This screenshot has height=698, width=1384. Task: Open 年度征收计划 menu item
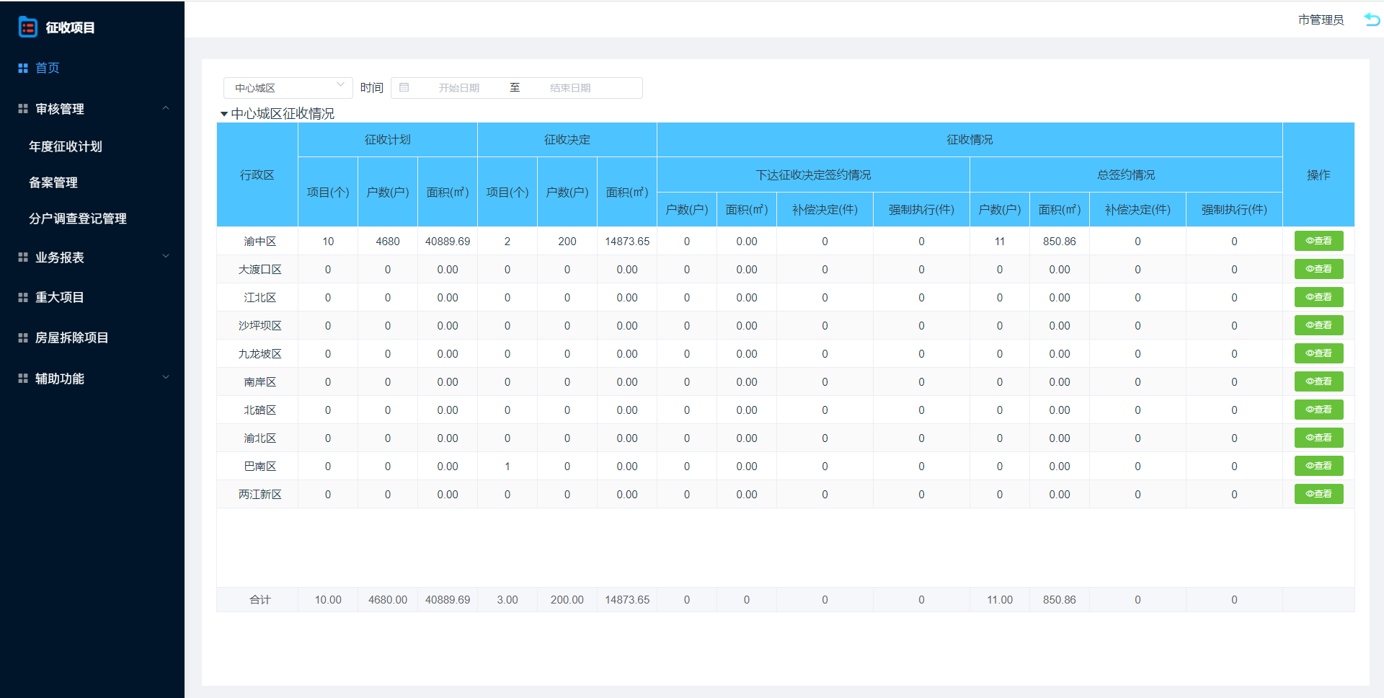66,146
